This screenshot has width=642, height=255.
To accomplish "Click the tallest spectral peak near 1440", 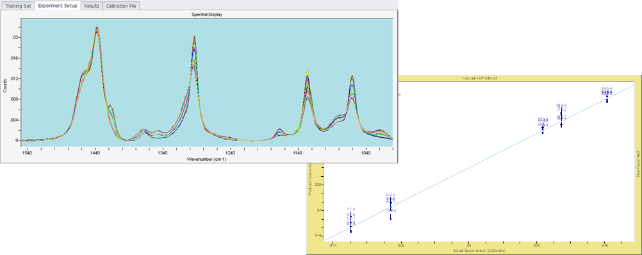I will pos(97,28).
